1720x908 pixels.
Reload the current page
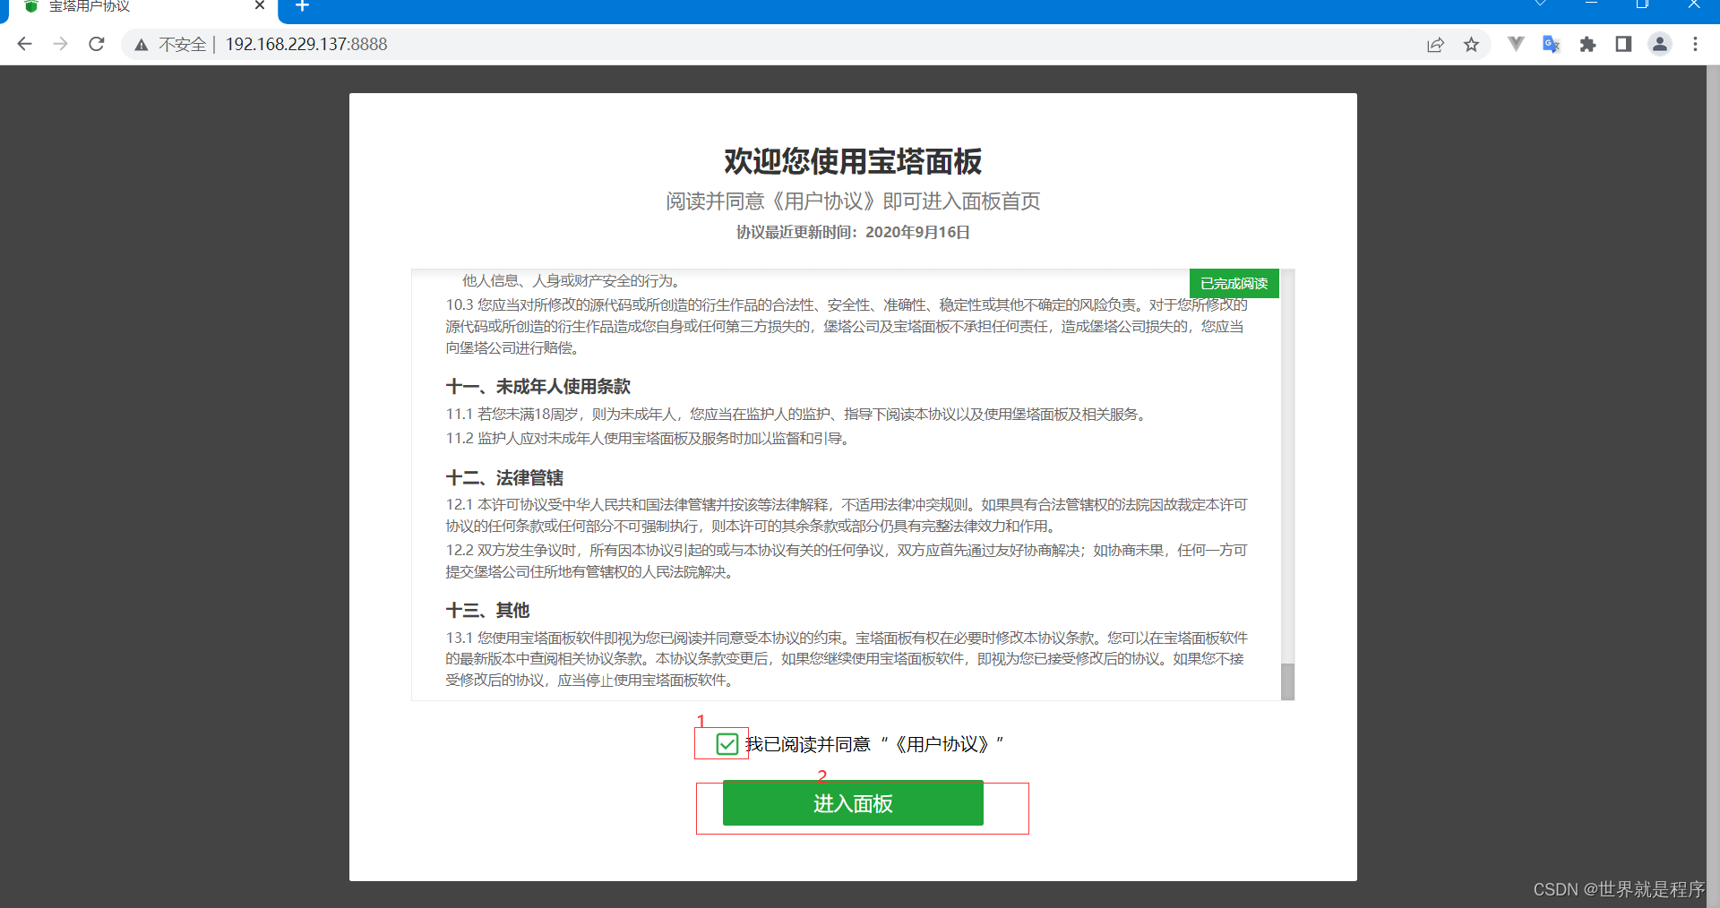(x=97, y=44)
